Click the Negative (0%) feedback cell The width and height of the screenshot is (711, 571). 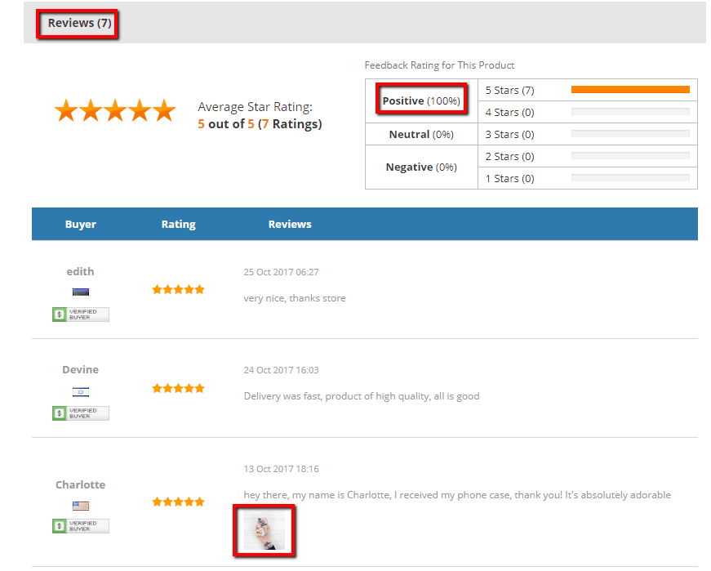[421, 167]
